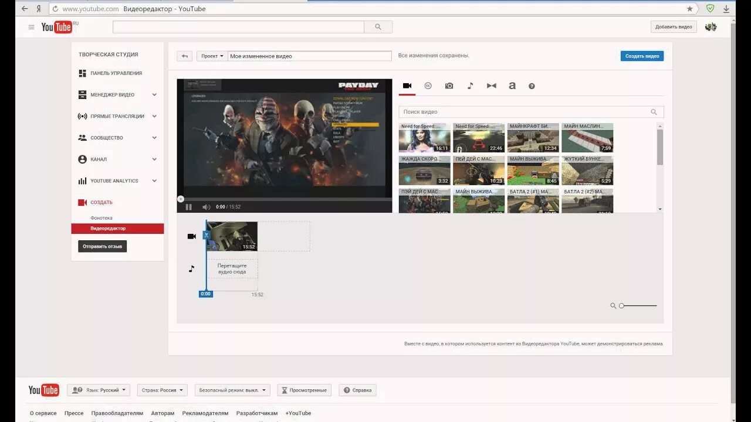This screenshot has height=422, width=751.
Task: Open the Язык: Русский dropdown
Action: pos(100,390)
